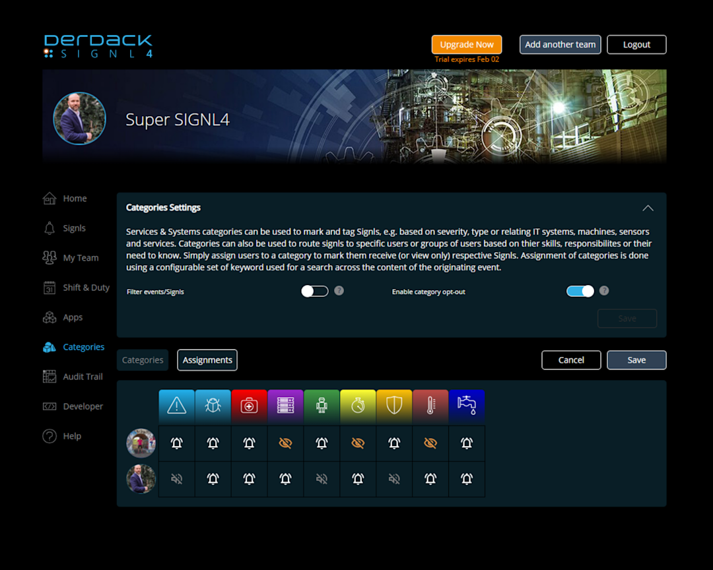713x570 pixels.
Task: Select the red first-aid kit category icon
Action: 249,404
